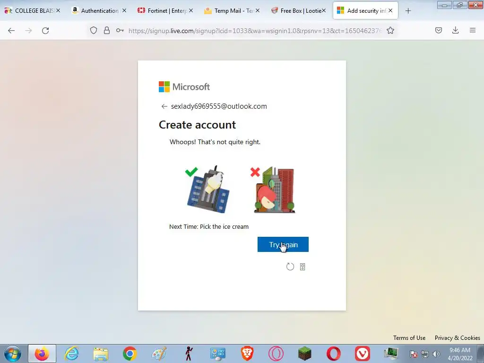Click Firefox in the taskbar
Screen dimensions: 484x363
(x=42, y=354)
